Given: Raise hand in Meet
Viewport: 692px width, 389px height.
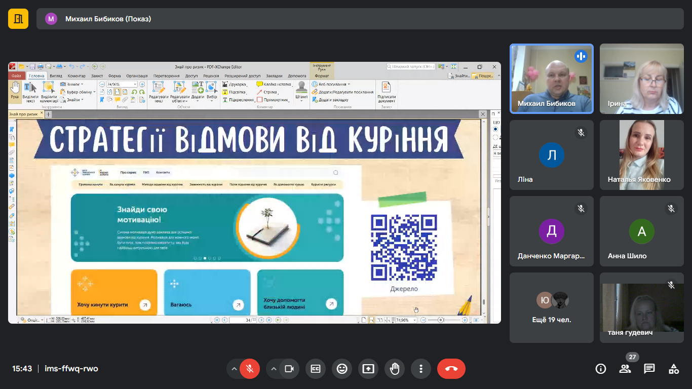Looking at the screenshot, I should click(x=395, y=369).
